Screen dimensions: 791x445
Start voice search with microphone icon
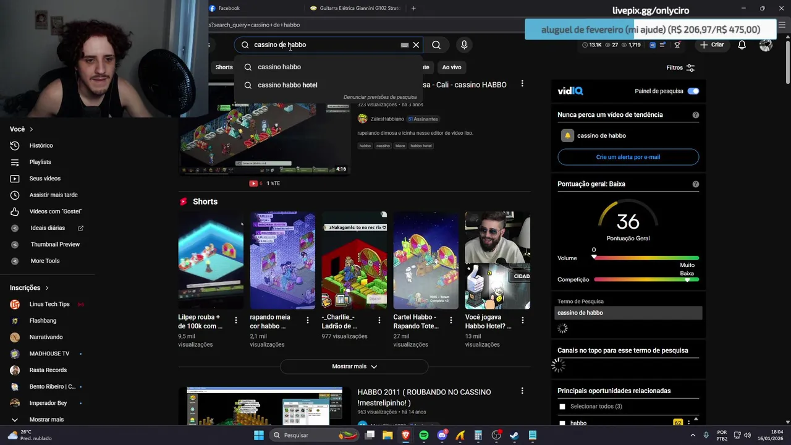click(x=464, y=44)
